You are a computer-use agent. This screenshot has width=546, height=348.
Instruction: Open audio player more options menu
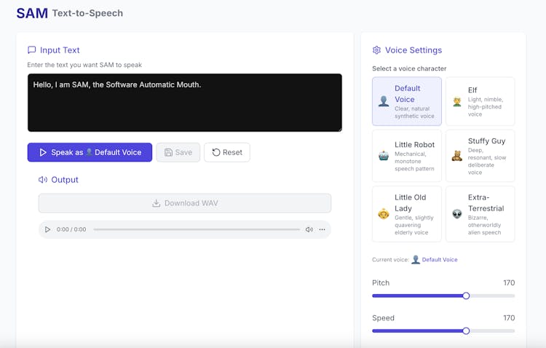(323, 229)
